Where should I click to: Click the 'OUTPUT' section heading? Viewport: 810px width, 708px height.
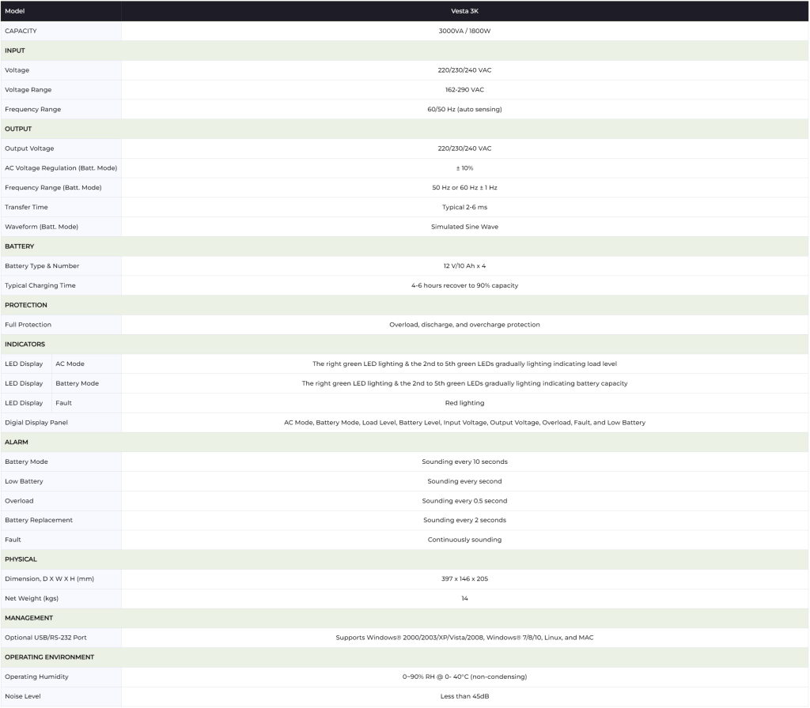18,129
